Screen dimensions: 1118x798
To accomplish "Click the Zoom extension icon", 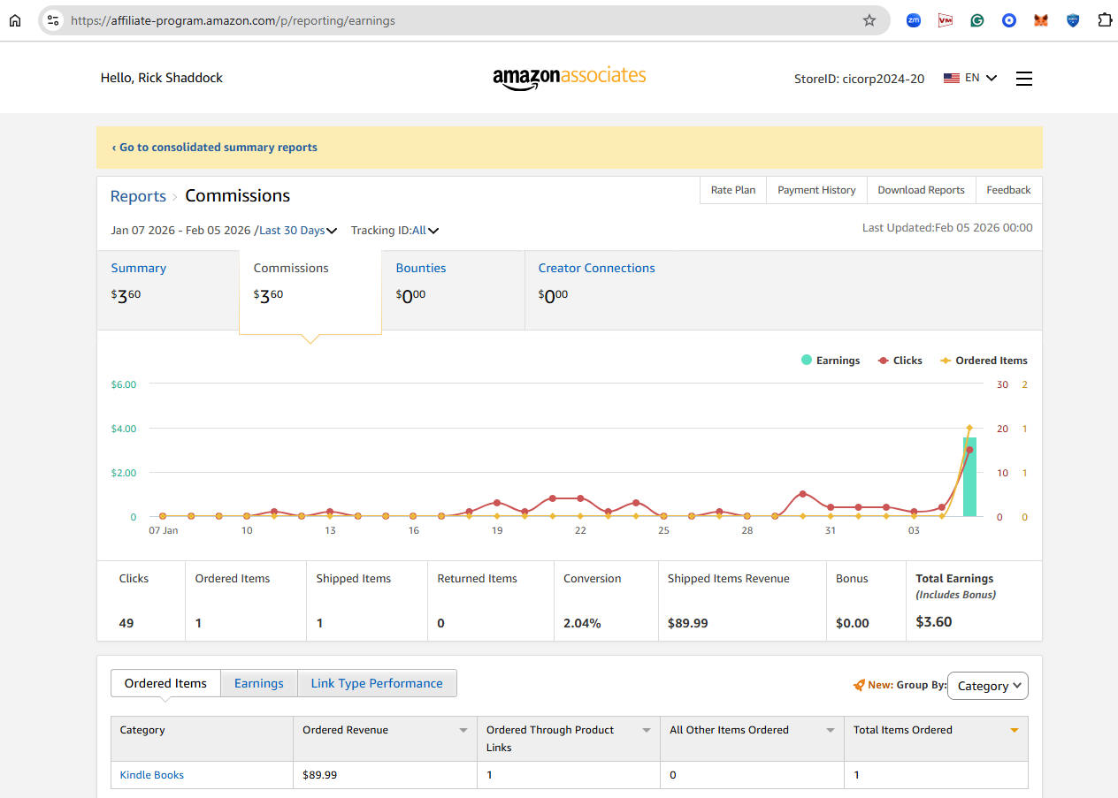I will point(914,20).
